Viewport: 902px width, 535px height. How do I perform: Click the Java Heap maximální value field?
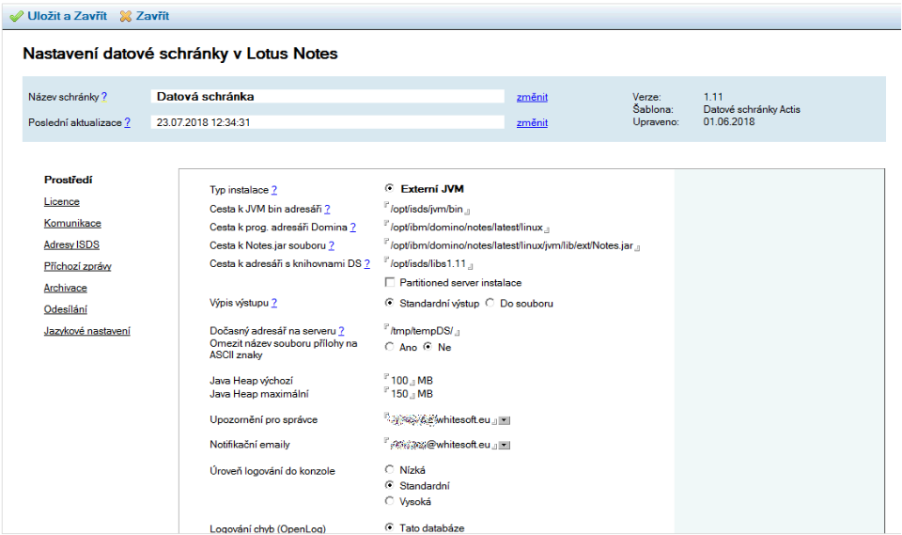(x=401, y=394)
